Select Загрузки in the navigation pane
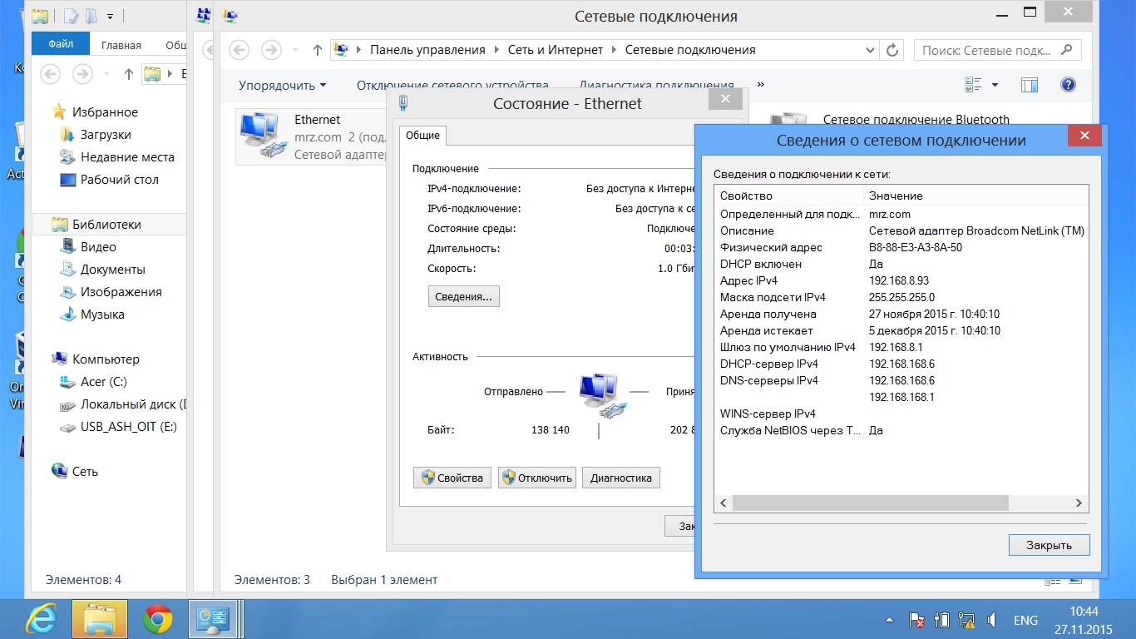This screenshot has width=1136, height=639. click(106, 135)
